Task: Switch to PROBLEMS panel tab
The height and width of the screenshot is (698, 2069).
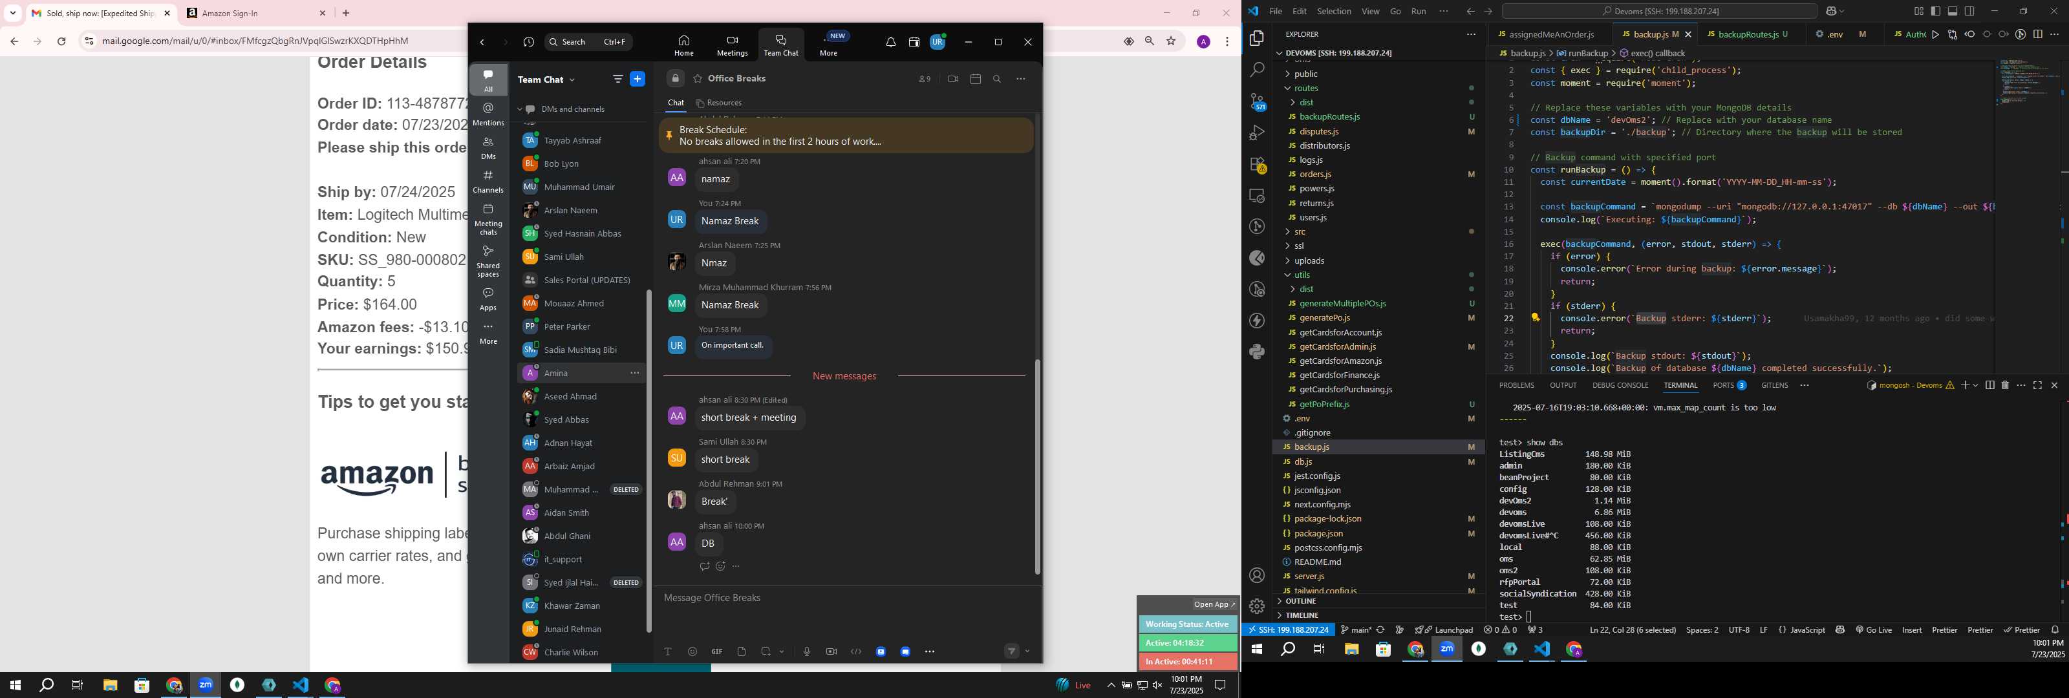Action: coord(1516,386)
